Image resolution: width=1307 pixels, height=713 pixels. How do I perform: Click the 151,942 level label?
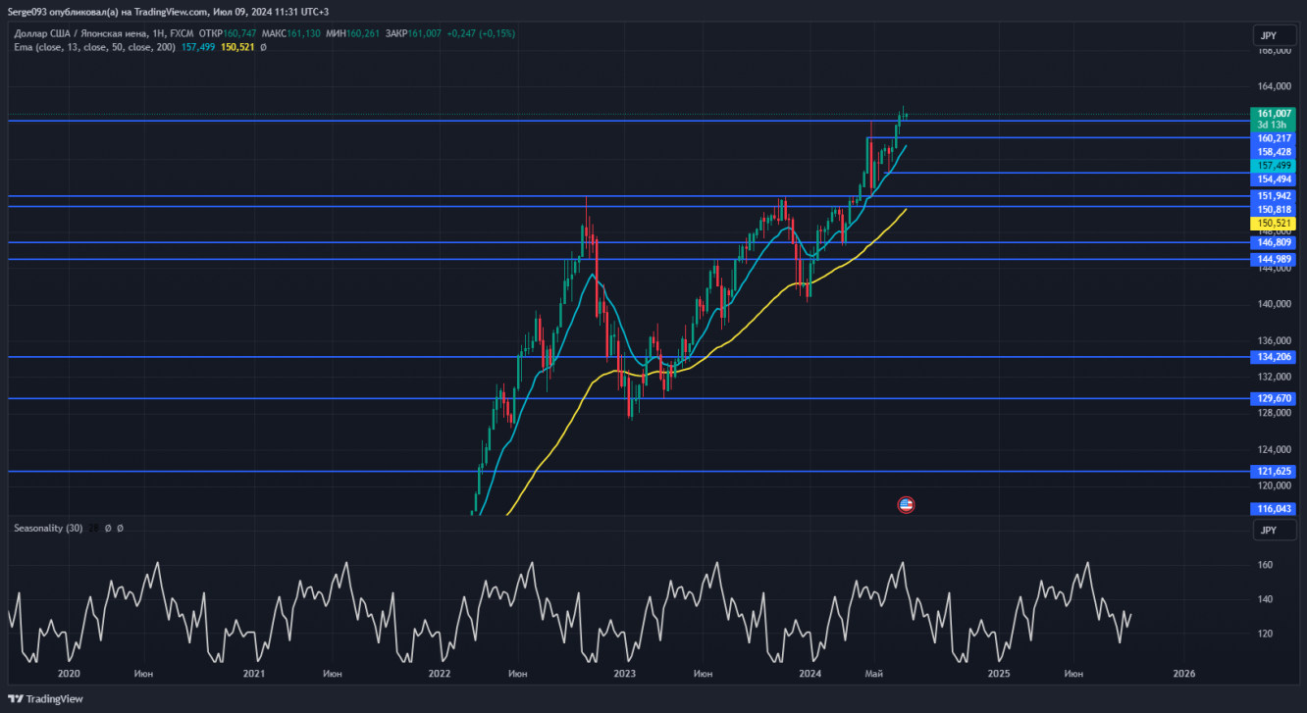(1274, 196)
